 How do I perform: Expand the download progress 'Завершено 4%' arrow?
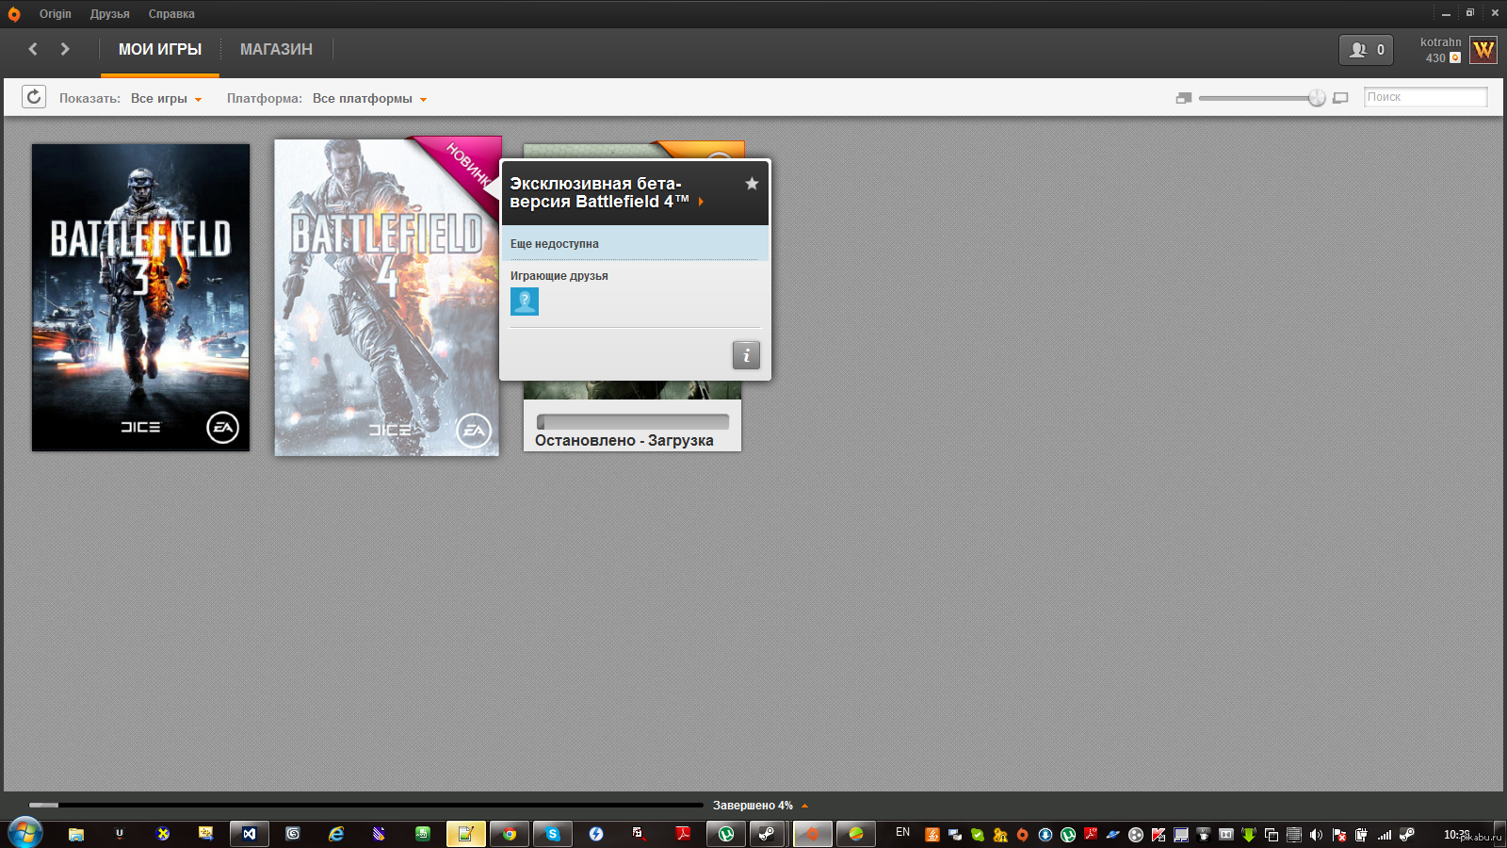tap(804, 806)
